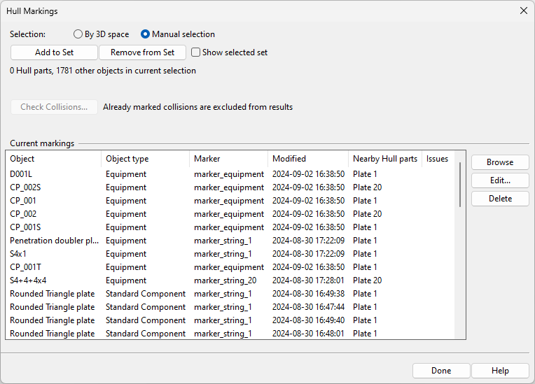This screenshot has width=535, height=384.
Task: Choose Manual selection radio option
Action: click(x=146, y=34)
